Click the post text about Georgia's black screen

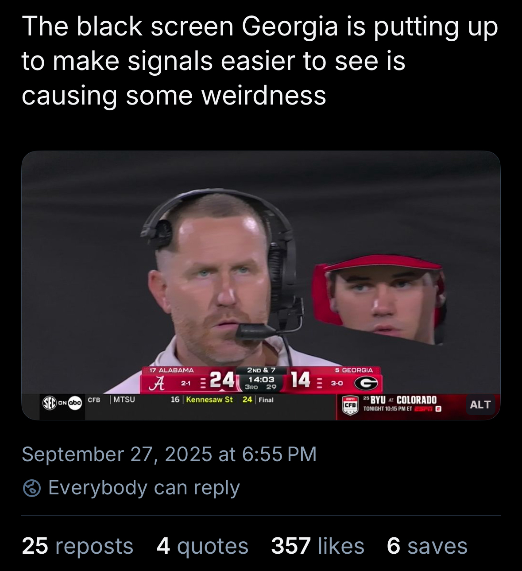click(x=259, y=61)
